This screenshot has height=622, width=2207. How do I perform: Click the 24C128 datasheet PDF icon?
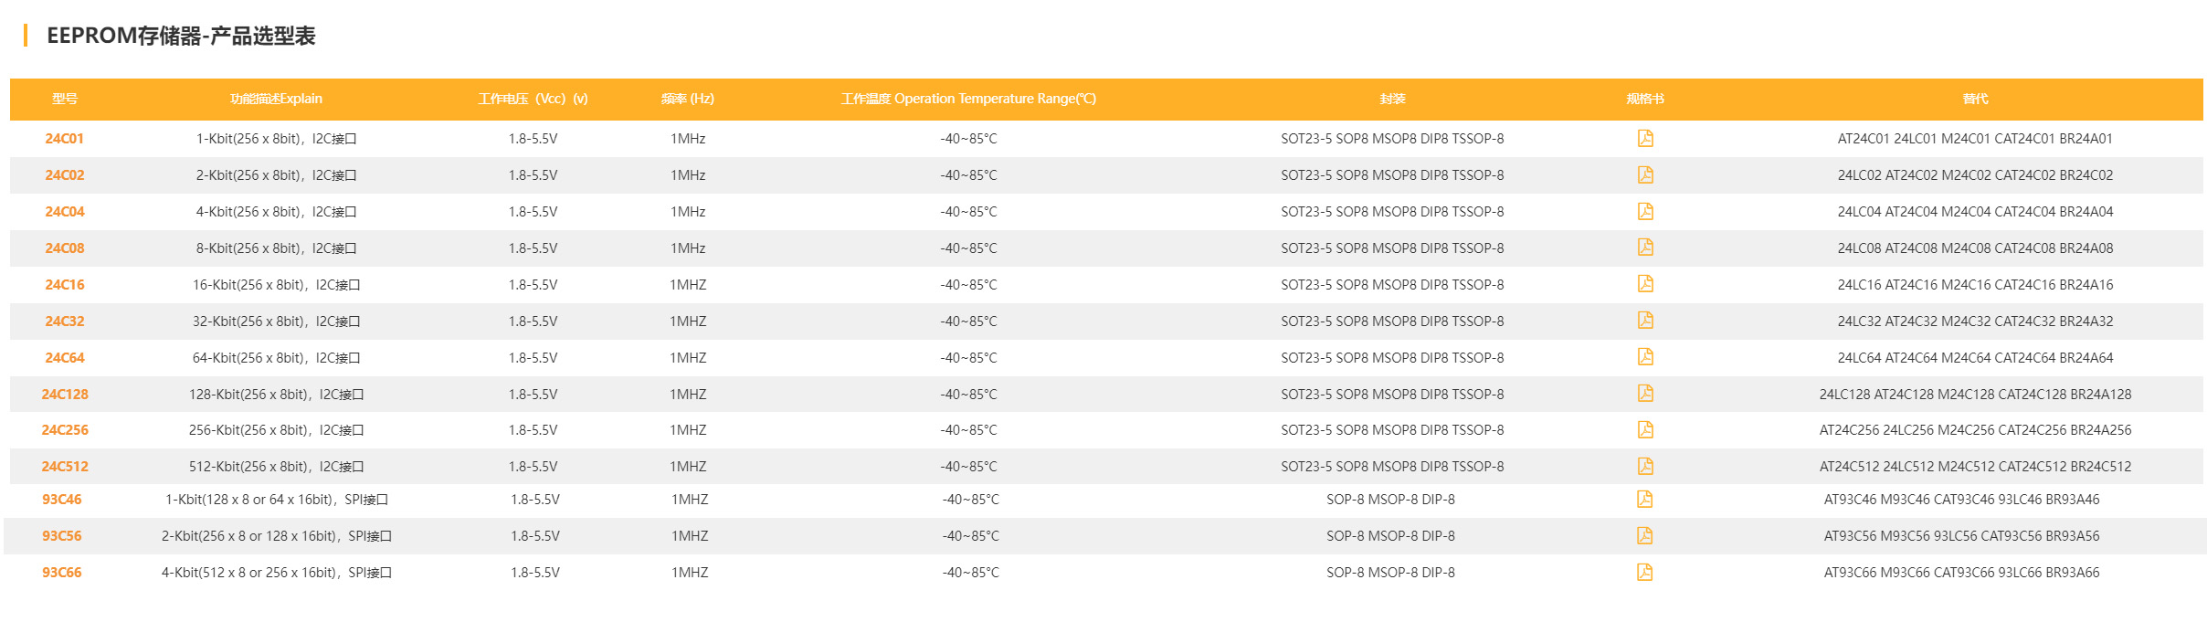tap(1645, 394)
